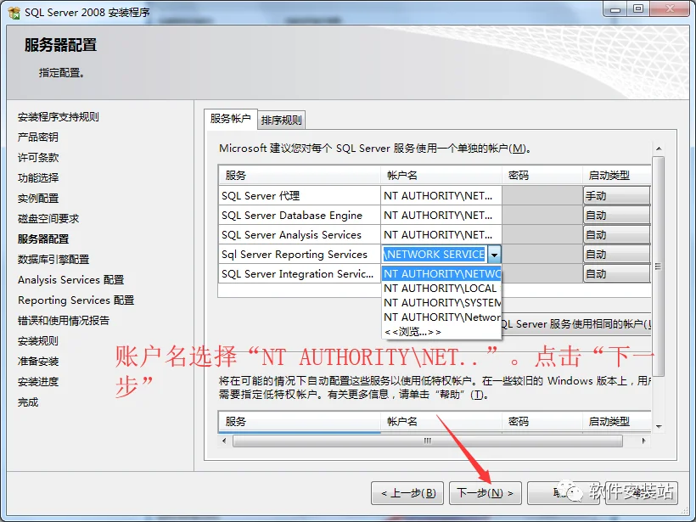
Task: Pick the <<浏览...>> entry in dropdown
Action: (x=441, y=332)
